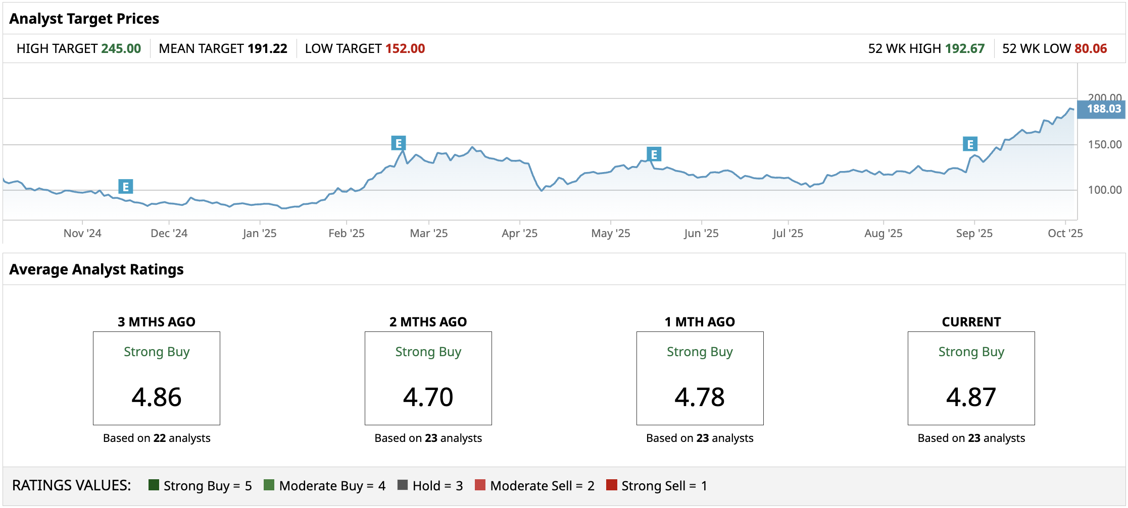The height and width of the screenshot is (508, 1128).
Task: Click the Strong Sell red legend square
Action: tap(612, 485)
